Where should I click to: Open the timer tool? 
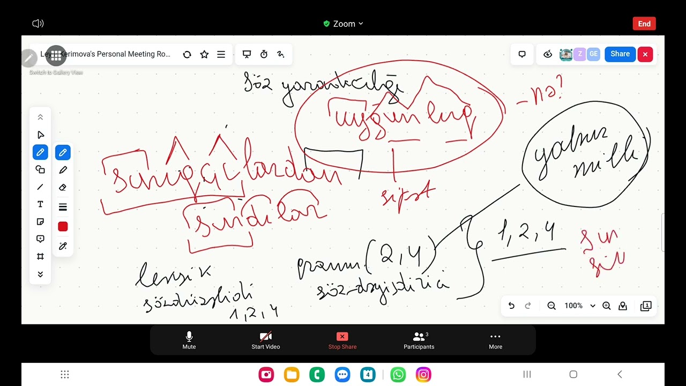[x=264, y=54]
